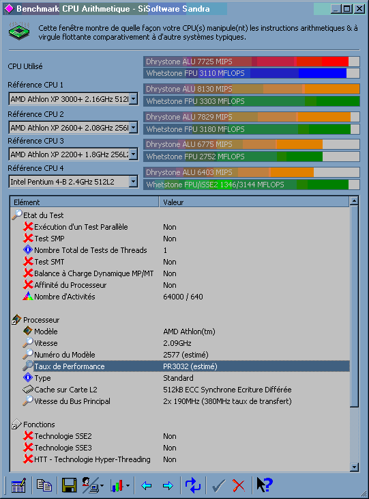This screenshot has width=369, height=499.
Task: Click the context help cursor icon
Action: 264,485
